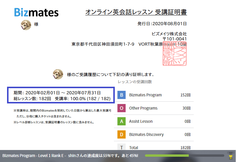Click the postal code 〒101-0041
Screen dimensions: 236x162
point(175,39)
